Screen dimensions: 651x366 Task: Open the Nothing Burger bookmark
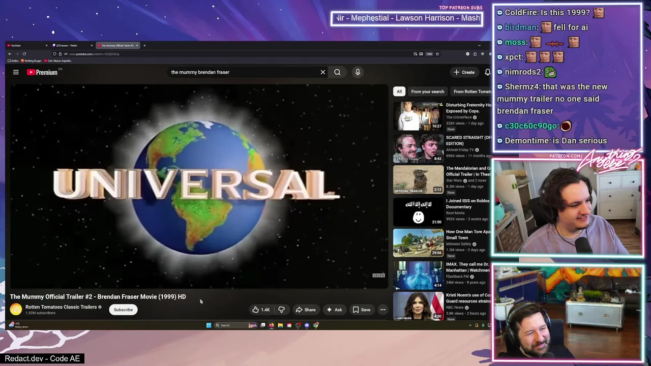point(32,60)
